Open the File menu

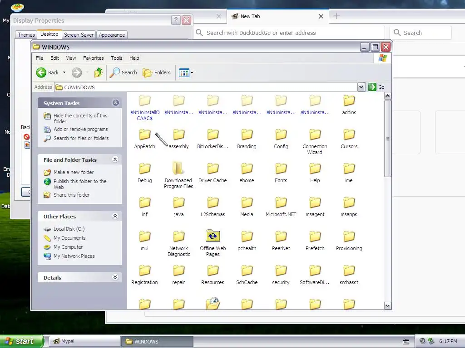tap(40, 58)
